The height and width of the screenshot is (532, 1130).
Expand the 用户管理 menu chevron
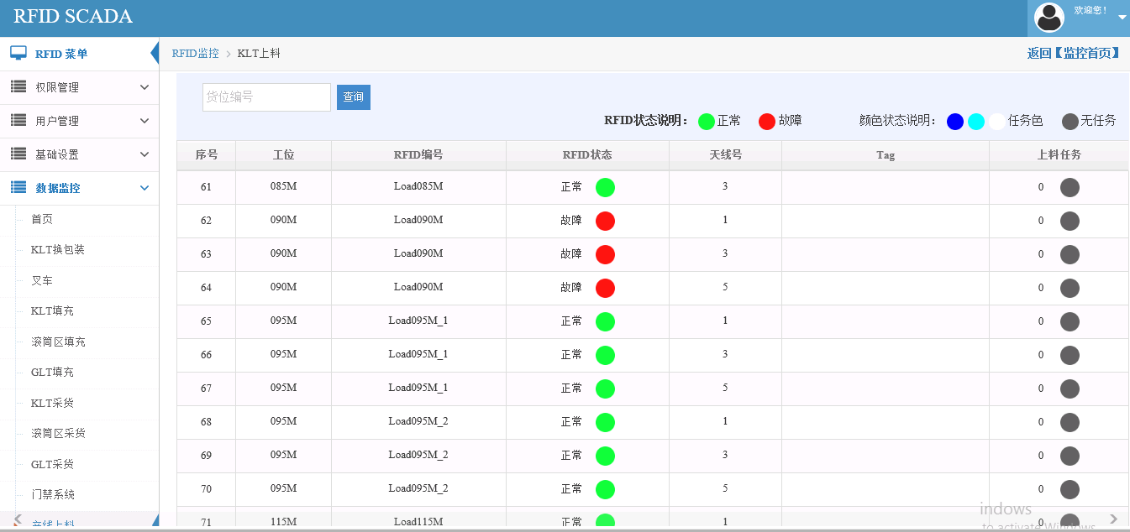[x=144, y=121]
